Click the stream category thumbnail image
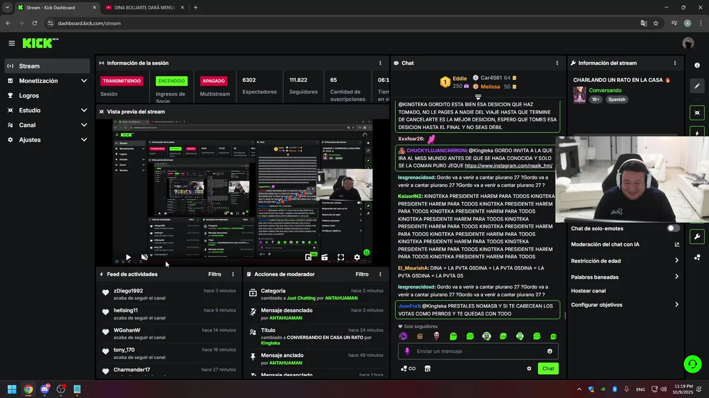The width and height of the screenshot is (709, 398). [x=579, y=95]
